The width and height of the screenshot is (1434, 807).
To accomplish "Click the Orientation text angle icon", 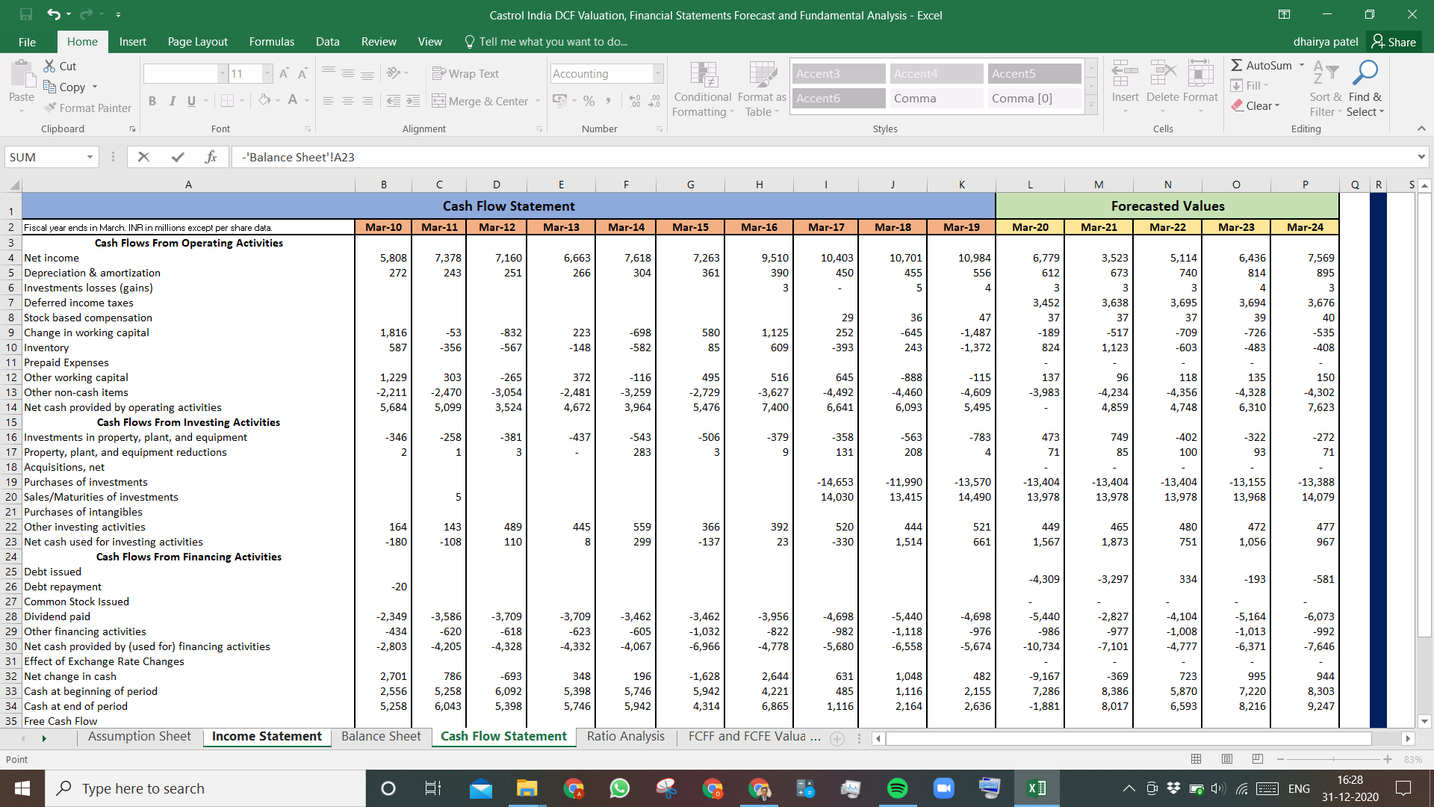I will point(393,73).
